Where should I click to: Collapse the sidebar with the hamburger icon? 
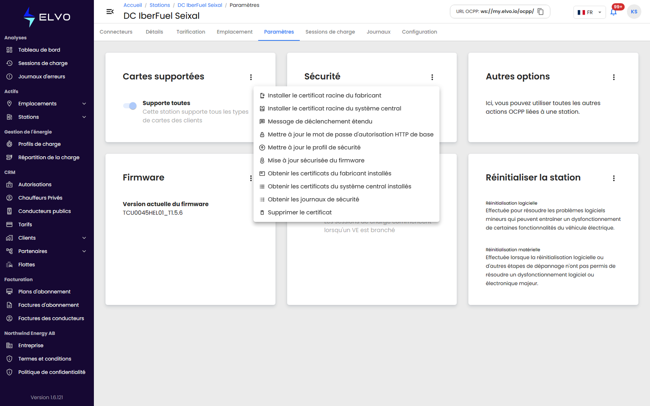pos(110,12)
